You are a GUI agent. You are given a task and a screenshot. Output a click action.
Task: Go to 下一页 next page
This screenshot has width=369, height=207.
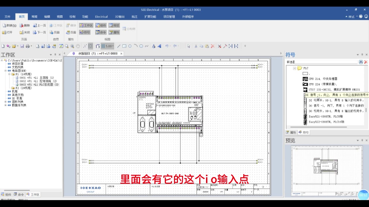pos(39,32)
